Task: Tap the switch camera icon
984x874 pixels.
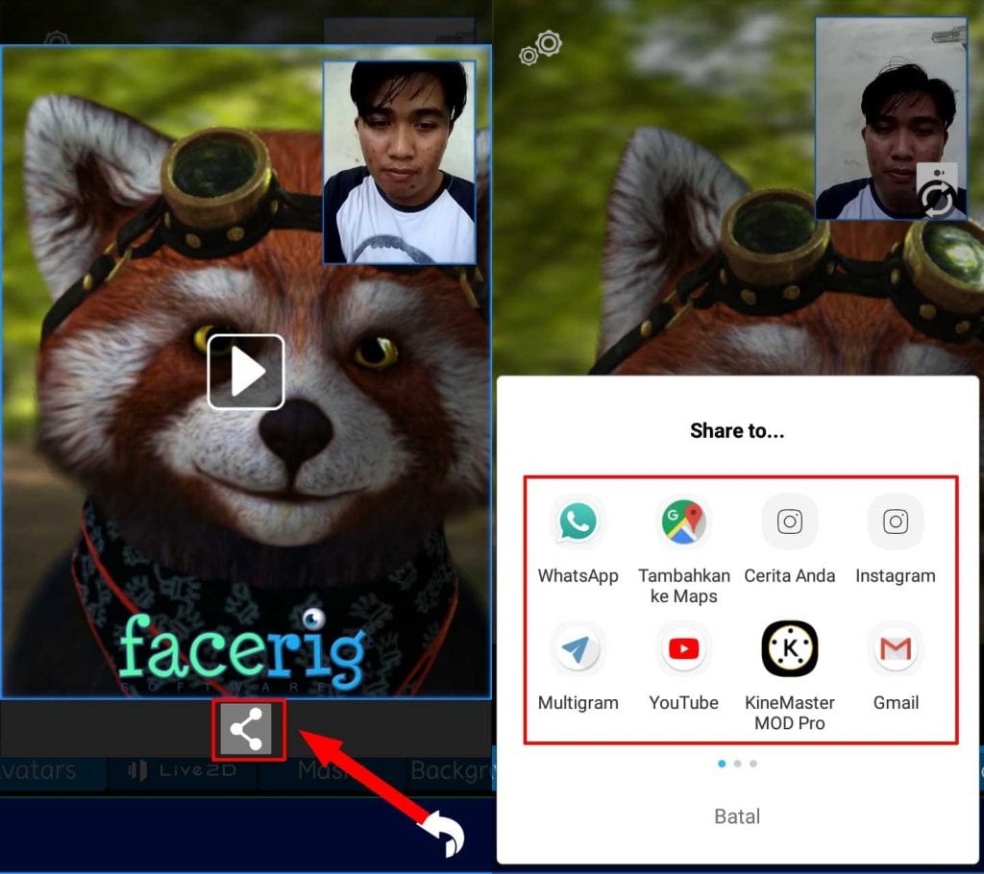Action: coord(937,191)
